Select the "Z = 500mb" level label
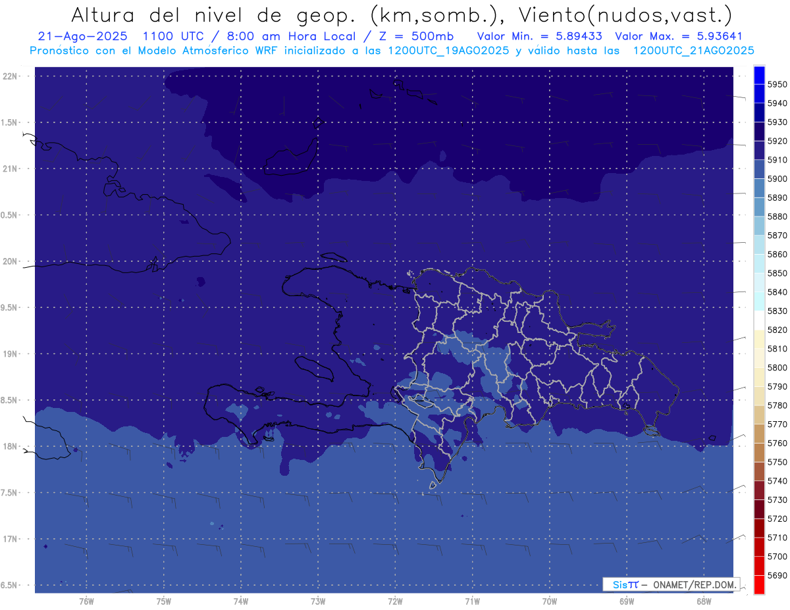 click(414, 36)
